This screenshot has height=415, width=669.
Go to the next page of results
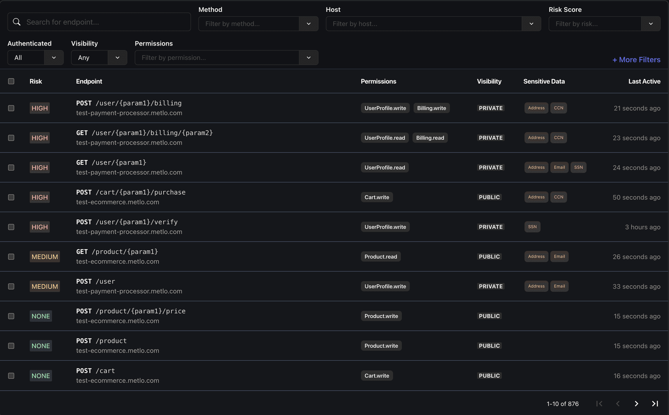coord(636,404)
